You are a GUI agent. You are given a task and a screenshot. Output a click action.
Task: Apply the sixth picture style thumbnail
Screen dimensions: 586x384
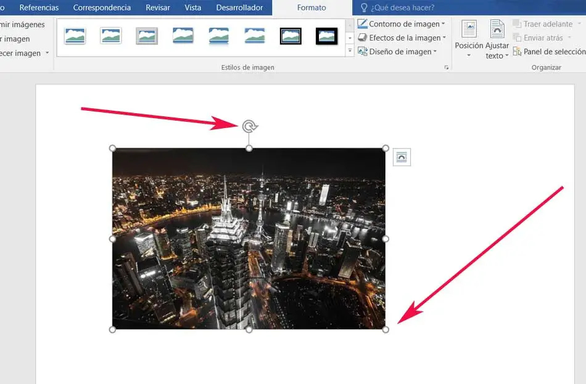(255, 36)
